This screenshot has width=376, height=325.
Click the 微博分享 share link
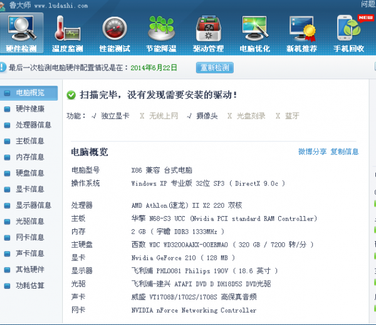point(312,152)
